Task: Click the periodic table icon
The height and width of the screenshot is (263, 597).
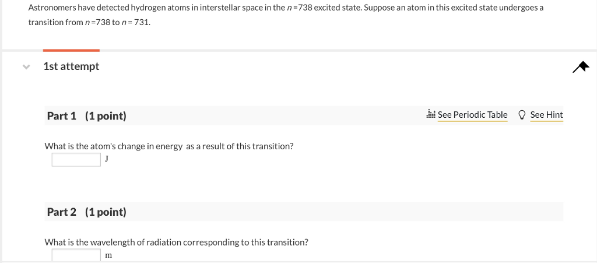Action: pos(431,115)
